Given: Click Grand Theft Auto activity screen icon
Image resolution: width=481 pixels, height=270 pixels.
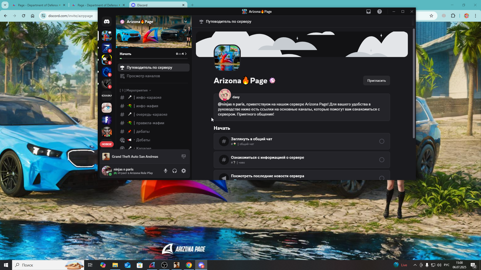Looking at the screenshot, I should click(184, 156).
